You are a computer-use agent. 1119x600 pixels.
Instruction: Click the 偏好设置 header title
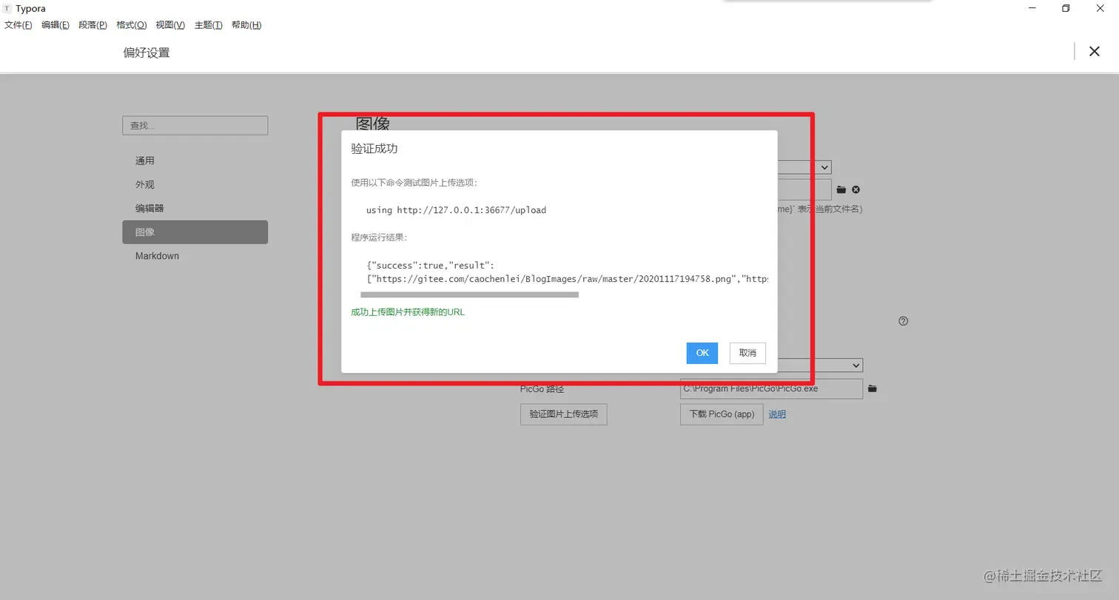tap(147, 53)
